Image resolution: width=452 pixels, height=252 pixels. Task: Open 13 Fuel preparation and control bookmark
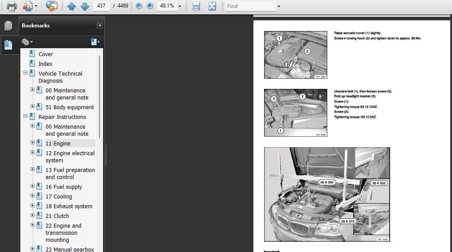[70, 173]
